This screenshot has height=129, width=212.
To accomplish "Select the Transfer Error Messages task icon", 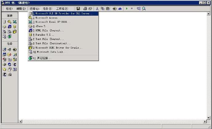I will tap(15, 64).
